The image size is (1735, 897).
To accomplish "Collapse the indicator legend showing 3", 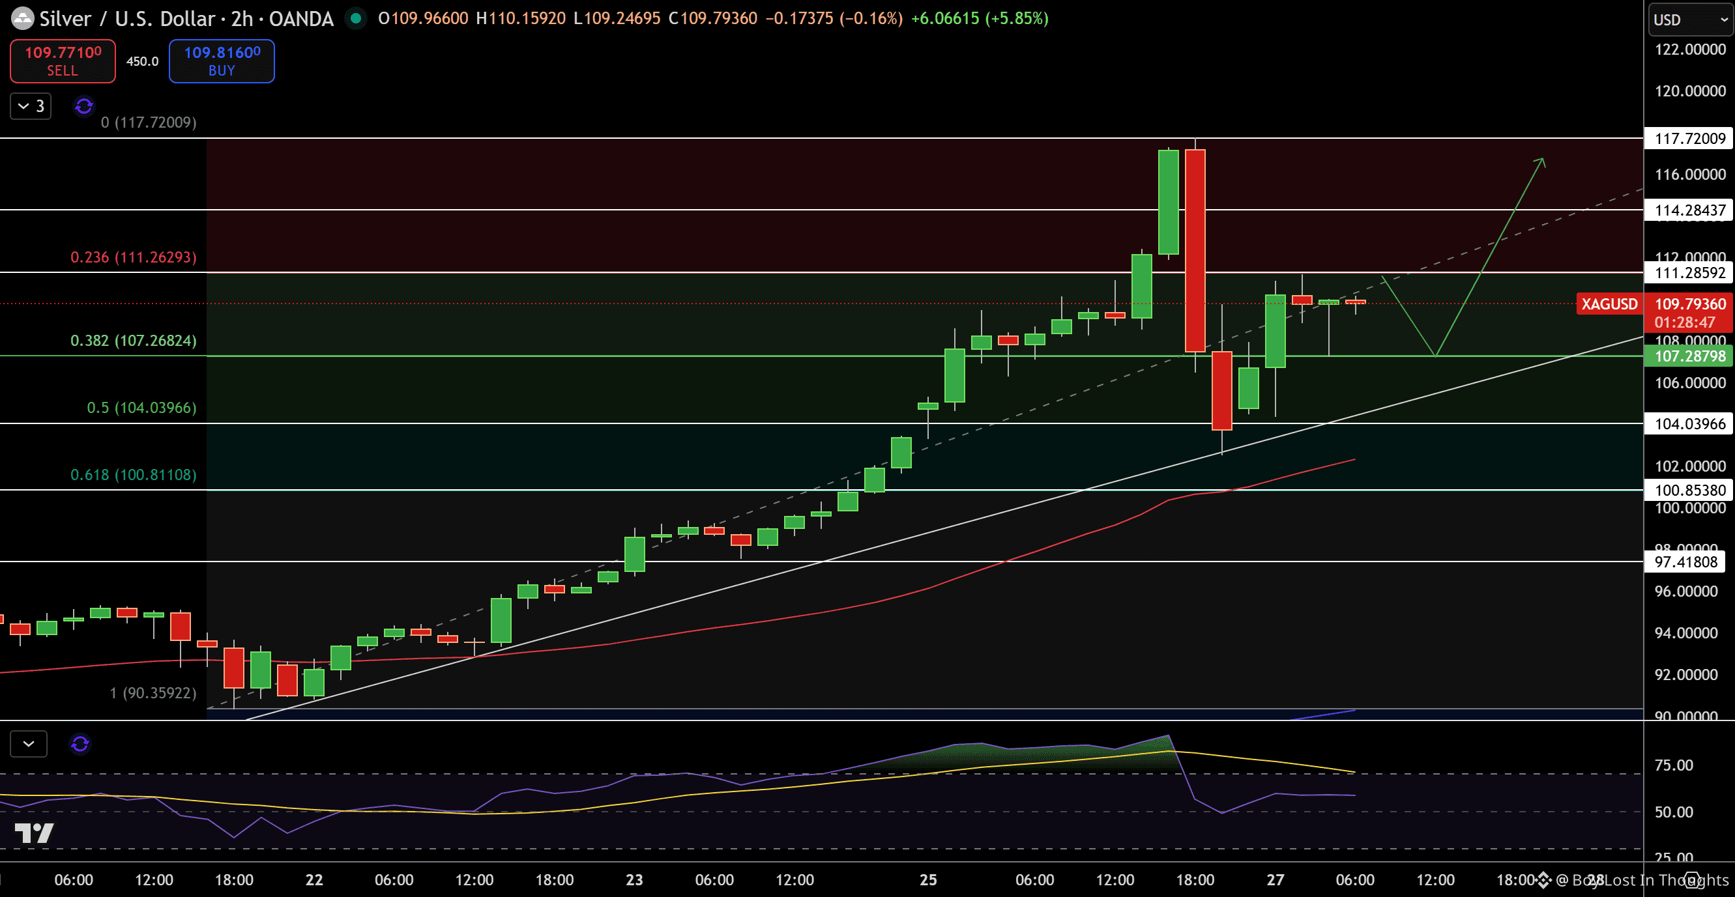I will click(31, 106).
